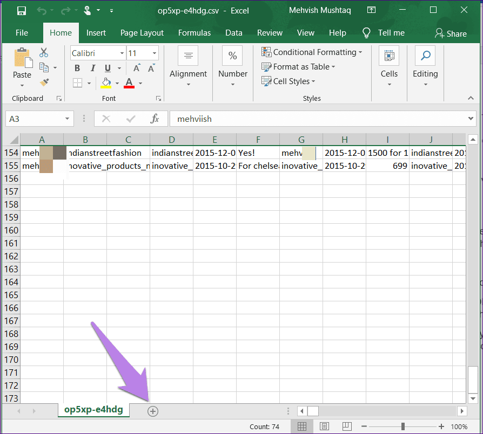Switch to the Data tab
This screenshot has height=434, width=483.
pyautogui.click(x=234, y=32)
